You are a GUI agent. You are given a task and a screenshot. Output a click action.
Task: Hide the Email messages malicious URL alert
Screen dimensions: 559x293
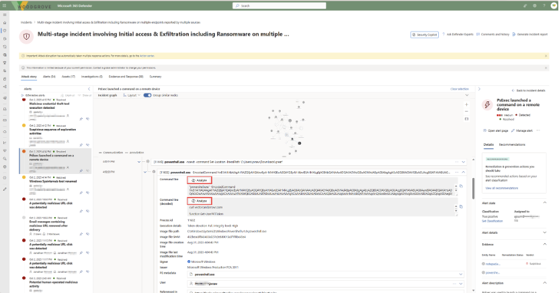click(x=88, y=234)
